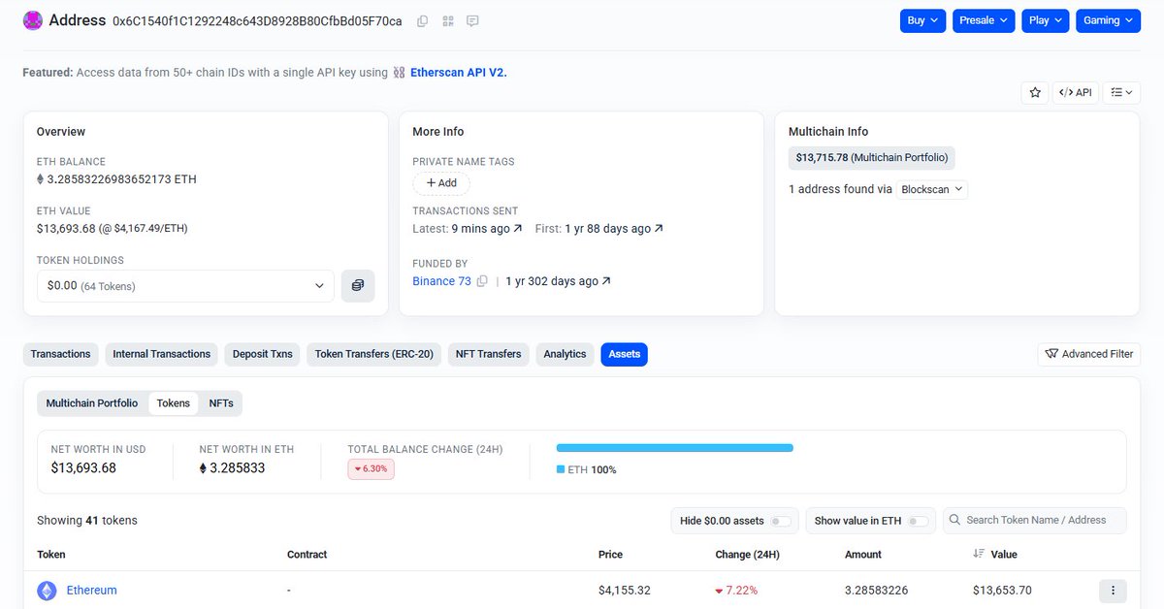The height and width of the screenshot is (609, 1164).
Task: Click the $13,715.78 Multichain Portfolio badge
Action: click(x=872, y=157)
